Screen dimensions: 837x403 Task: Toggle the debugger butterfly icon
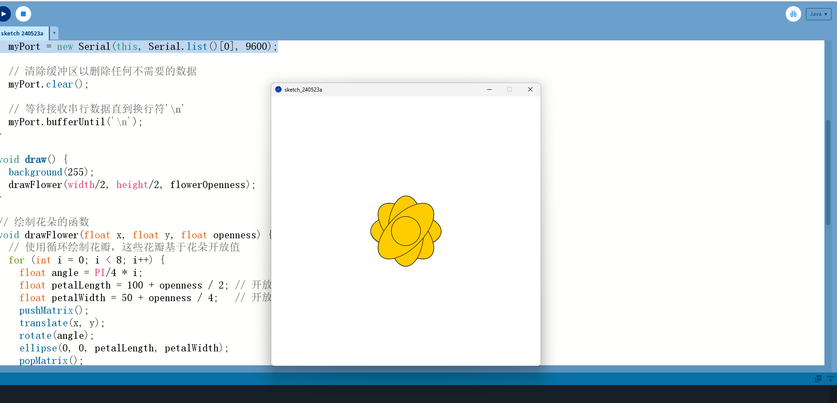click(793, 14)
